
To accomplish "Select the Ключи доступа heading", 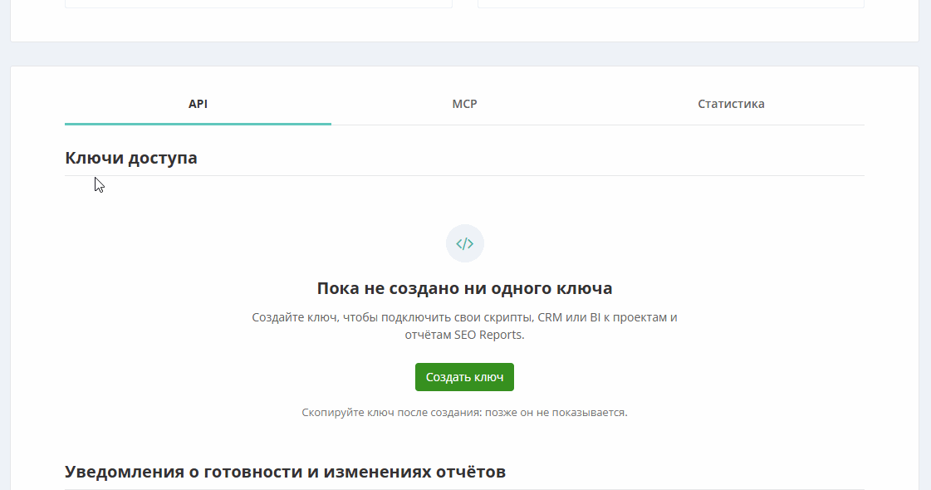I will coord(131,158).
